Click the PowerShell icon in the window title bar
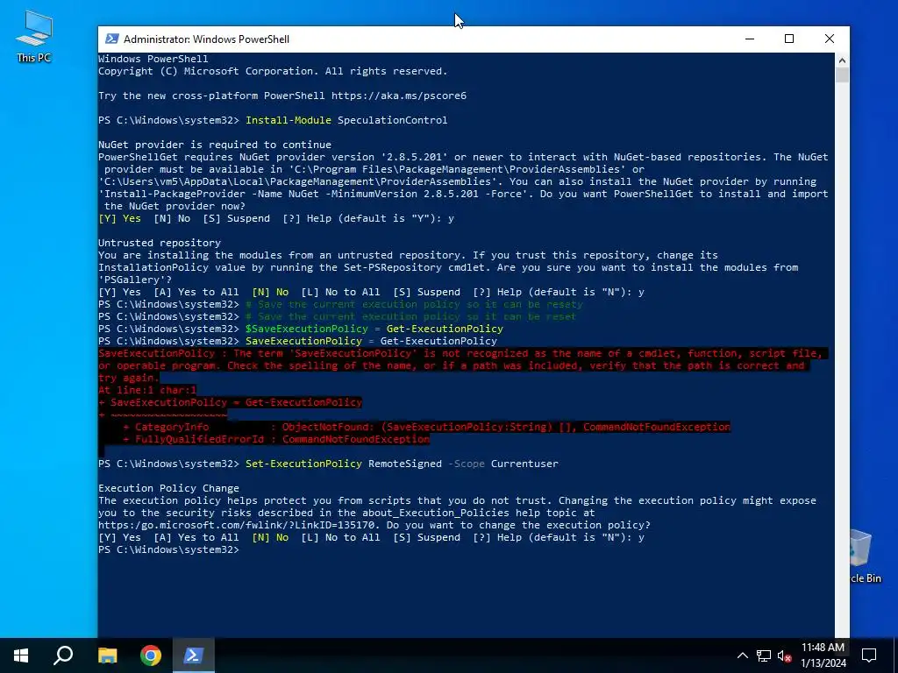Viewport: 898px width, 673px height. 112,39
